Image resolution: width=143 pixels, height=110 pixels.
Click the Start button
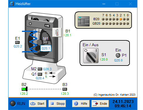coord(38,104)
